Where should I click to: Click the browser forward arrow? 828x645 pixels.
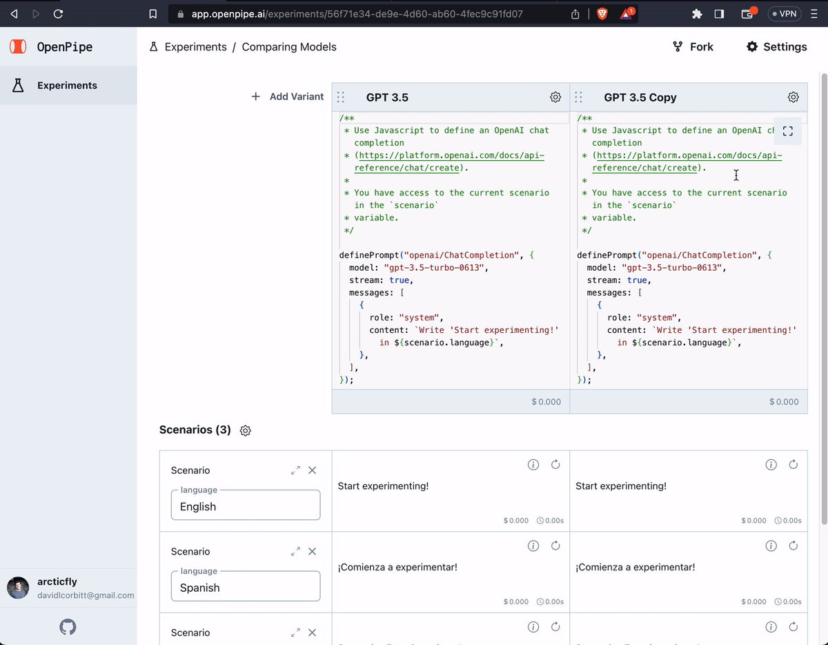pos(36,14)
